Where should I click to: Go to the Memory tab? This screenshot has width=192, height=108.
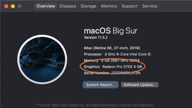pos(109,6)
